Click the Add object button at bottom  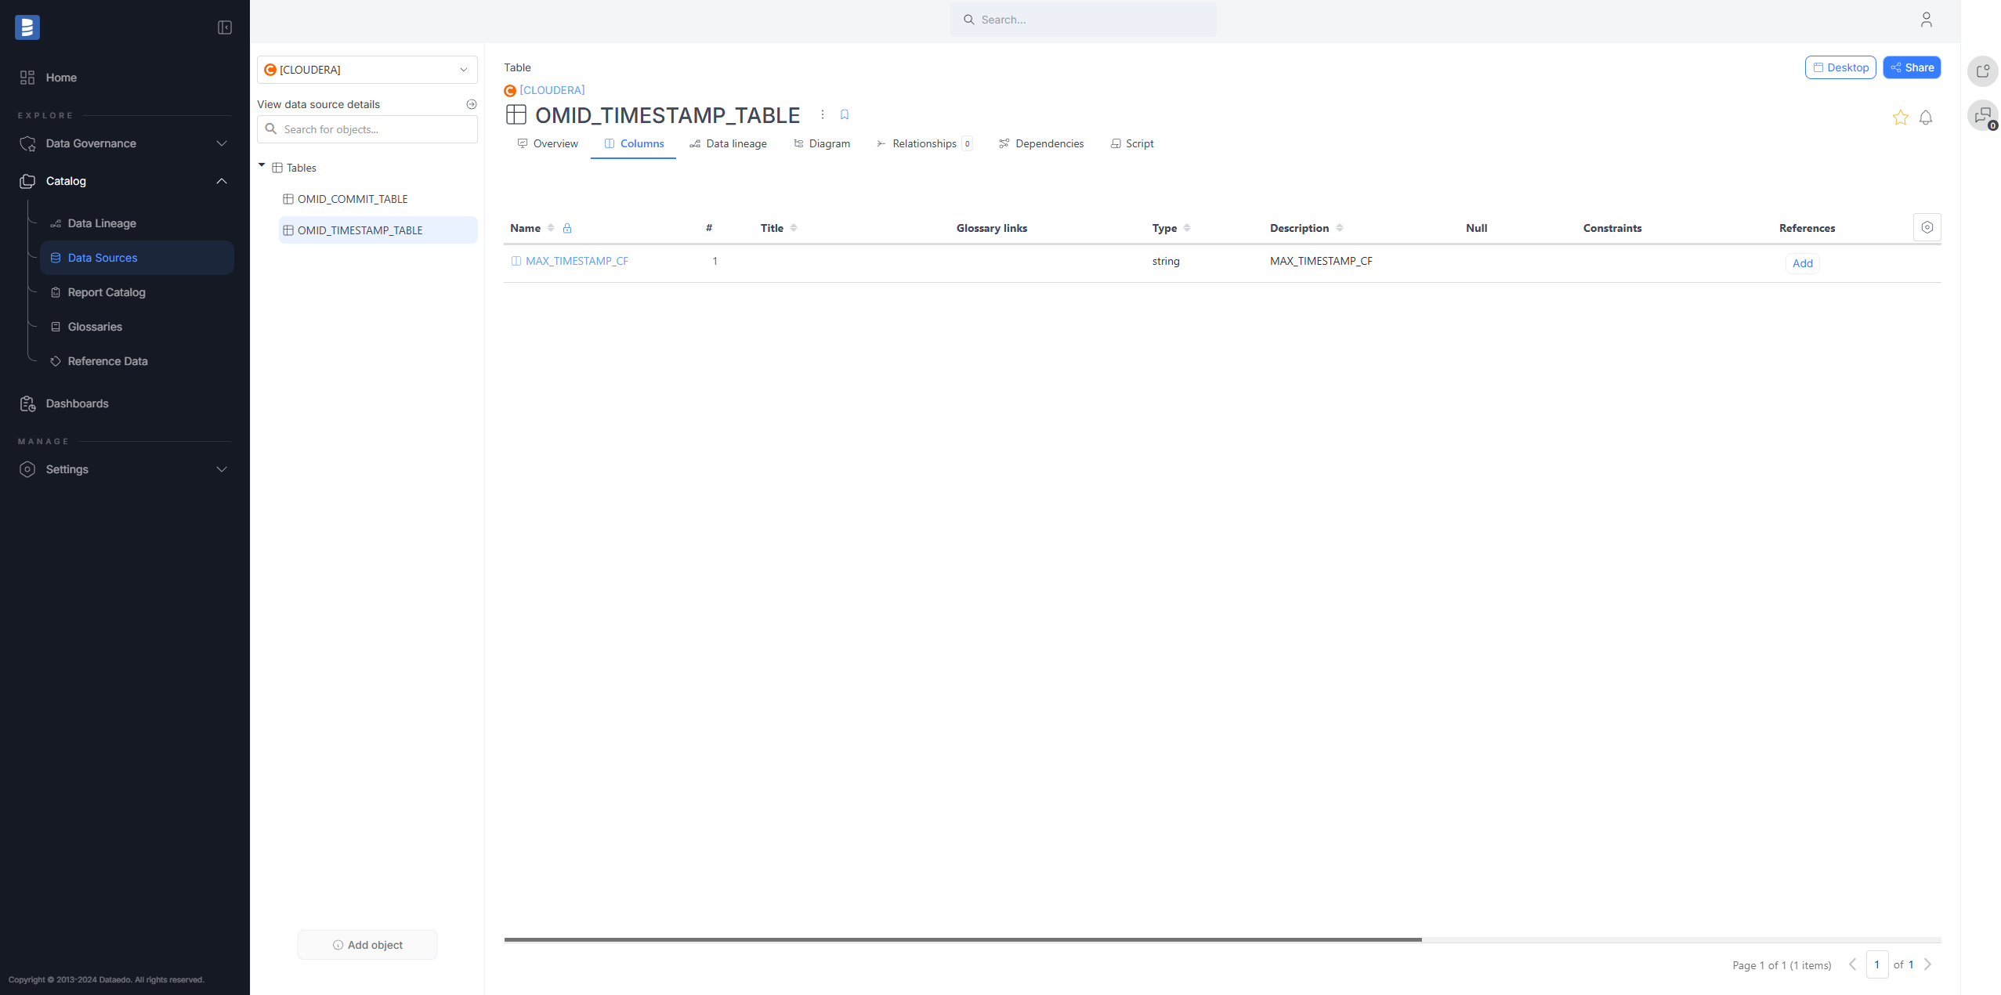tap(366, 945)
